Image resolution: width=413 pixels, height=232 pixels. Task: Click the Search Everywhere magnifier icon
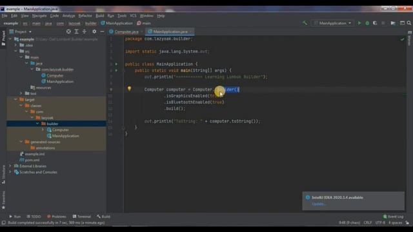tap(409, 23)
